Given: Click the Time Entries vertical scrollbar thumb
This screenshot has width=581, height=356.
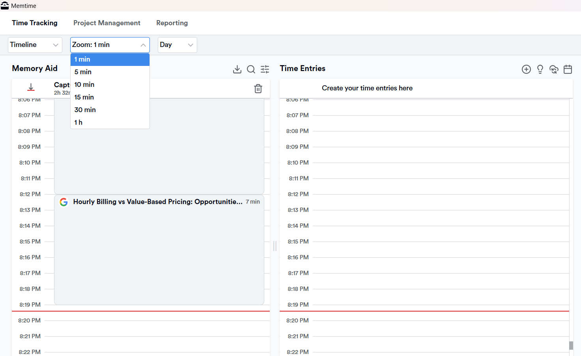Looking at the screenshot, I should tap(571, 345).
